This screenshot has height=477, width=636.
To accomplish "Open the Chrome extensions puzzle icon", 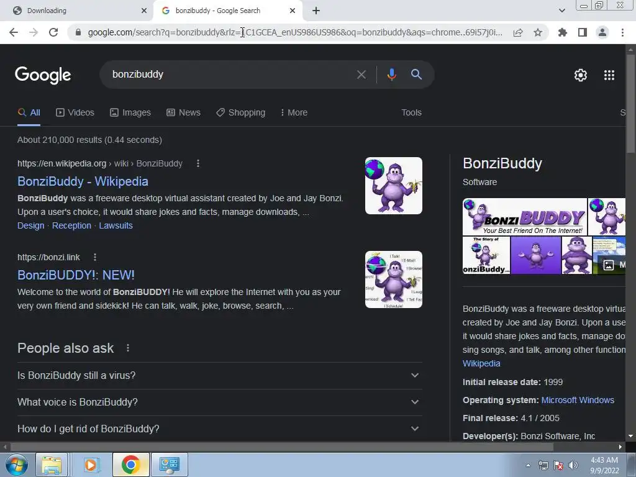I will click(x=563, y=32).
